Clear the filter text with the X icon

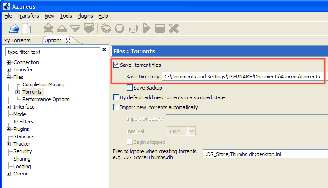pyautogui.click(x=104, y=50)
